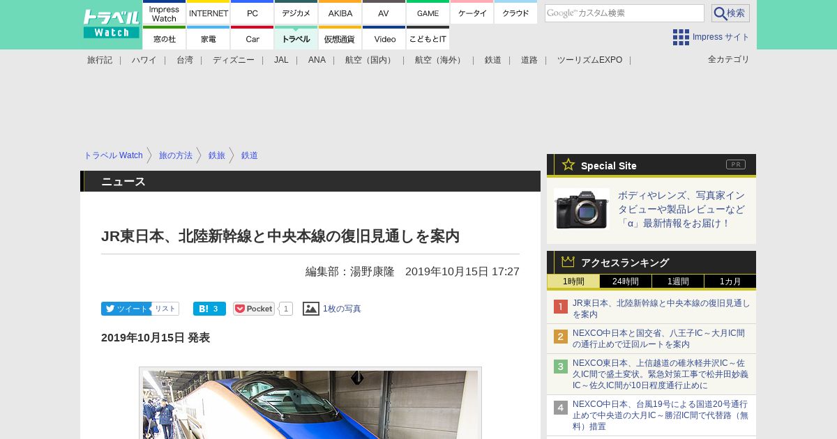Open the クラウド Watch site tab
The height and width of the screenshot is (439, 837).
(x=515, y=13)
